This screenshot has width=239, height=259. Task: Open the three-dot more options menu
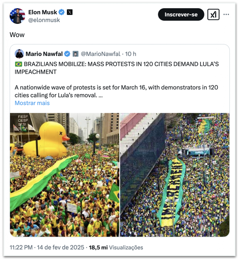coord(226,14)
